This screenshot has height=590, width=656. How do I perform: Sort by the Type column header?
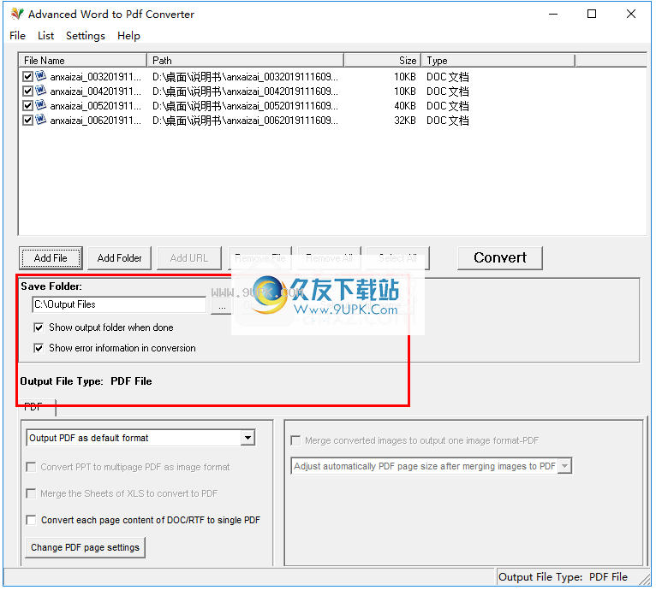498,61
